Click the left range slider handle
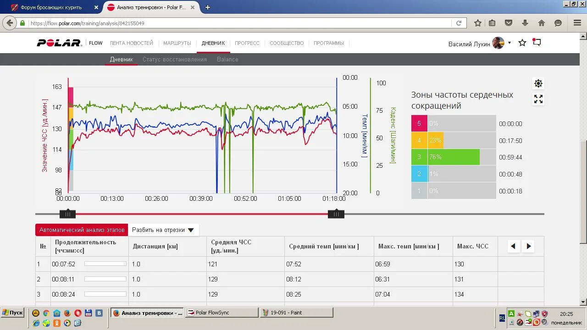Viewport: 587px width, 330px height. coord(67,214)
